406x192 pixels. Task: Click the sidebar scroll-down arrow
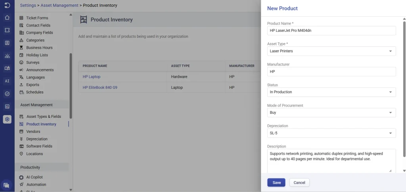(x=71, y=190)
